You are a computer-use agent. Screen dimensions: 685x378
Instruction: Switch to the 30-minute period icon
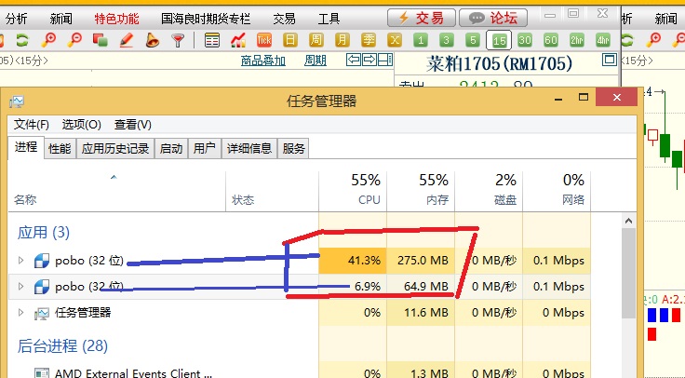pos(525,40)
